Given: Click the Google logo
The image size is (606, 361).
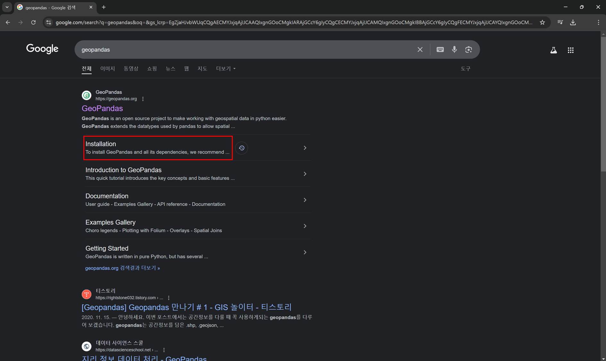Looking at the screenshot, I should [x=42, y=49].
